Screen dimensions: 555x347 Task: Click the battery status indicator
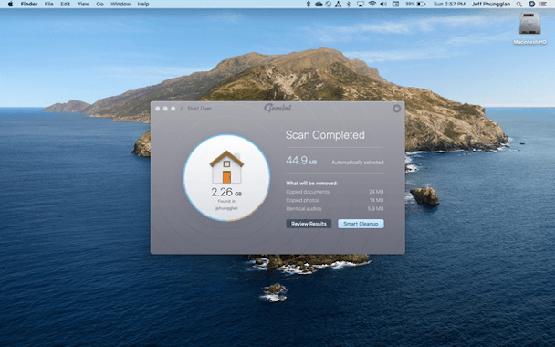pyautogui.click(x=415, y=5)
